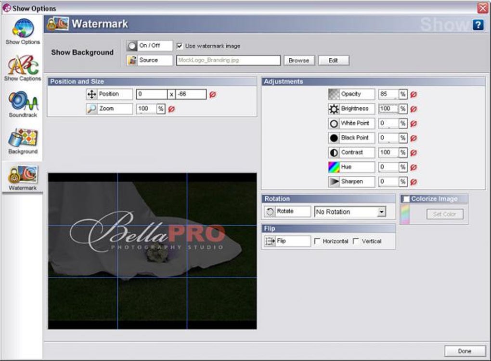
Task: Reset Position with its red reset icon
Action: [x=213, y=94]
